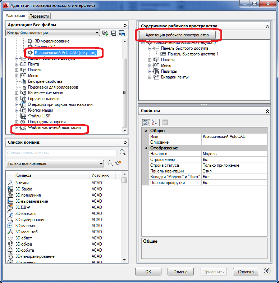279x283 pixels.
Task: Select Подсказки для ролловеров tree item
Action: [53, 87]
